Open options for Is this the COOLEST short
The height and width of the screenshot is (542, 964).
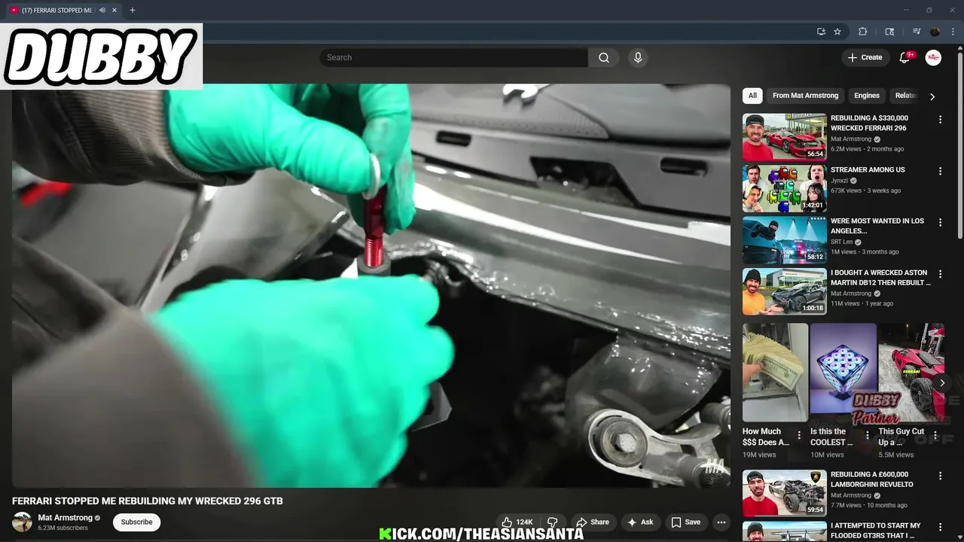click(x=867, y=435)
